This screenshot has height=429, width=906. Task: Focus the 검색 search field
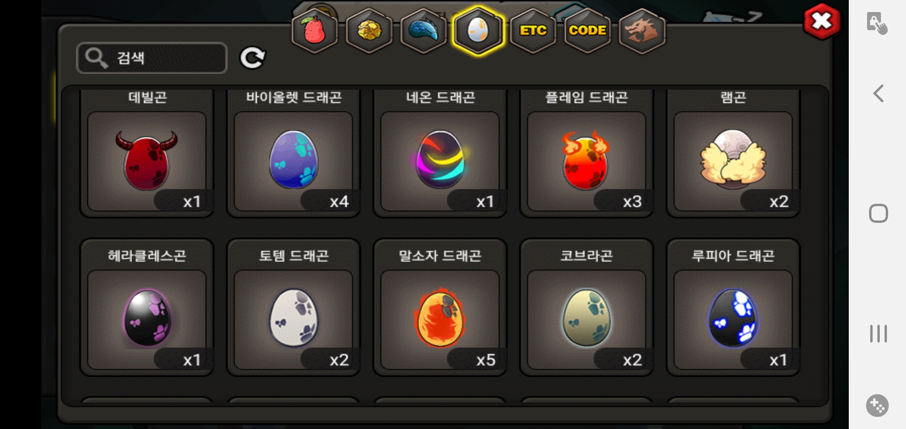(x=152, y=58)
